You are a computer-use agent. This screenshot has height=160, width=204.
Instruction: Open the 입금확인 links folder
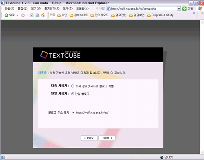137,15
